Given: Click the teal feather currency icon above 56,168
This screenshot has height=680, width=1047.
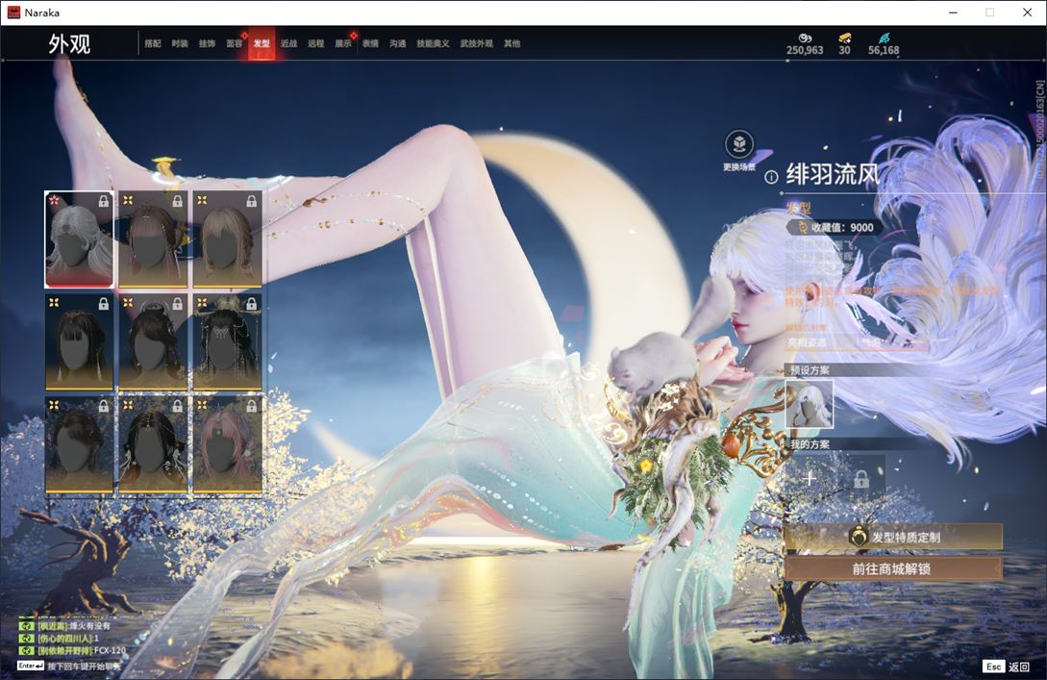Looking at the screenshot, I should coord(884,38).
